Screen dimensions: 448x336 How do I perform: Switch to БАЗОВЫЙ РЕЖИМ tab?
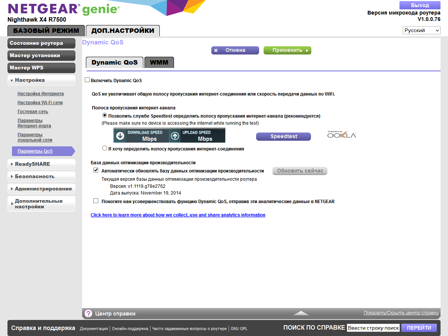[46, 31]
